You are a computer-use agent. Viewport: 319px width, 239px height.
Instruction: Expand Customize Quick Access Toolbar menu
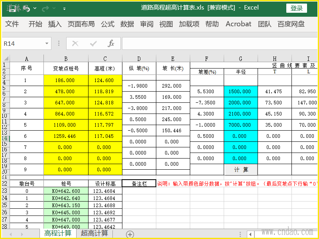tap(64, 8)
